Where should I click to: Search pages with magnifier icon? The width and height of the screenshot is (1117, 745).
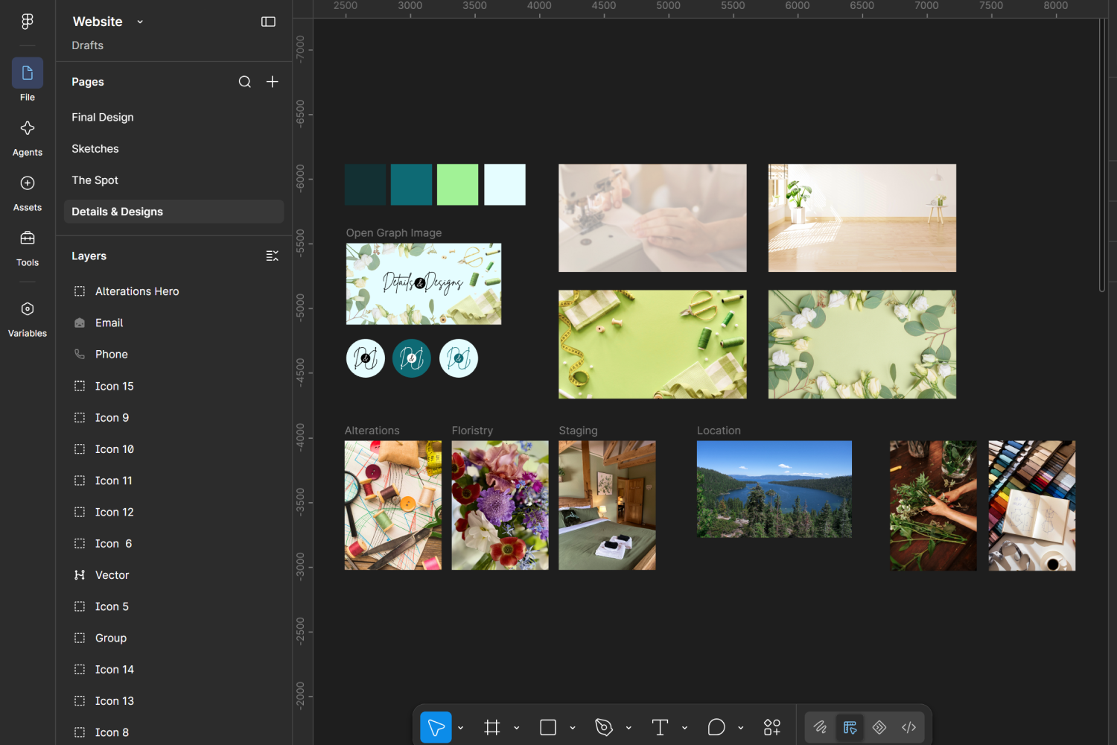(x=244, y=82)
